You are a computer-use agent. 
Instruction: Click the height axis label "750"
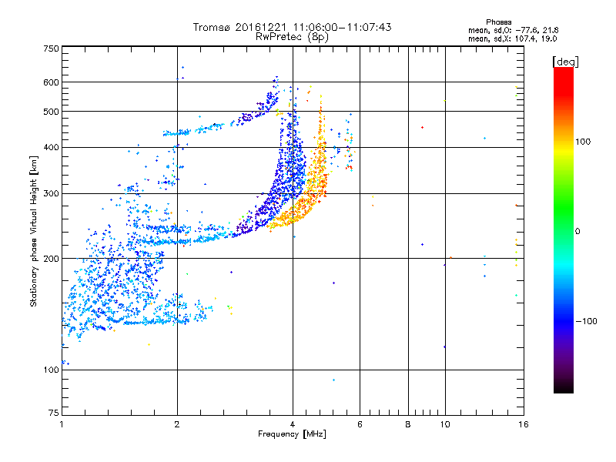tap(51, 49)
